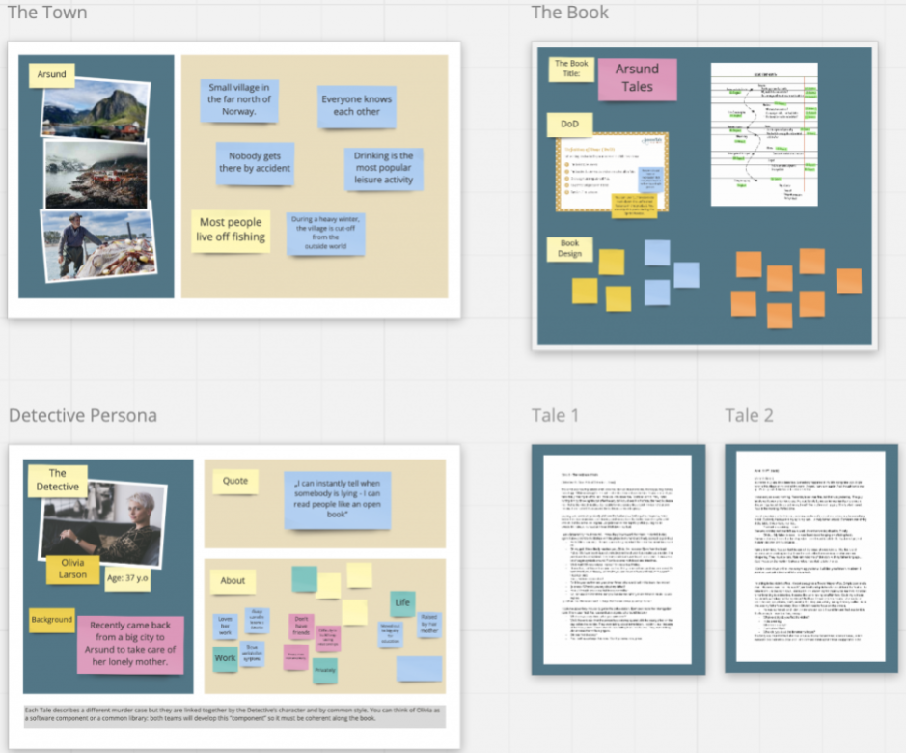Select the small blue note on the DoD slide
This screenshot has height=753, width=906.
click(x=651, y=180)
